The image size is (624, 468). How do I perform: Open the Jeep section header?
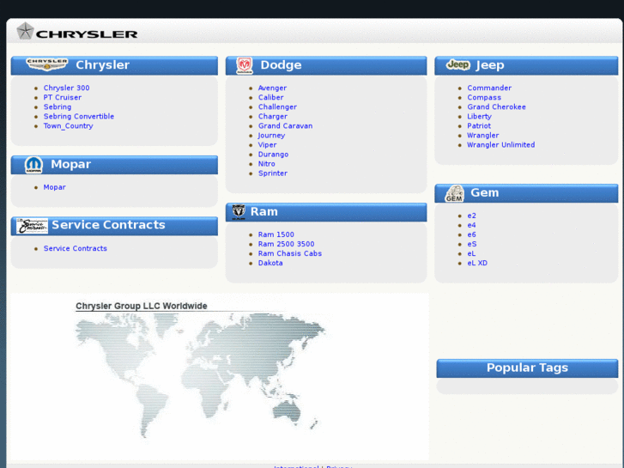(526, 65)
